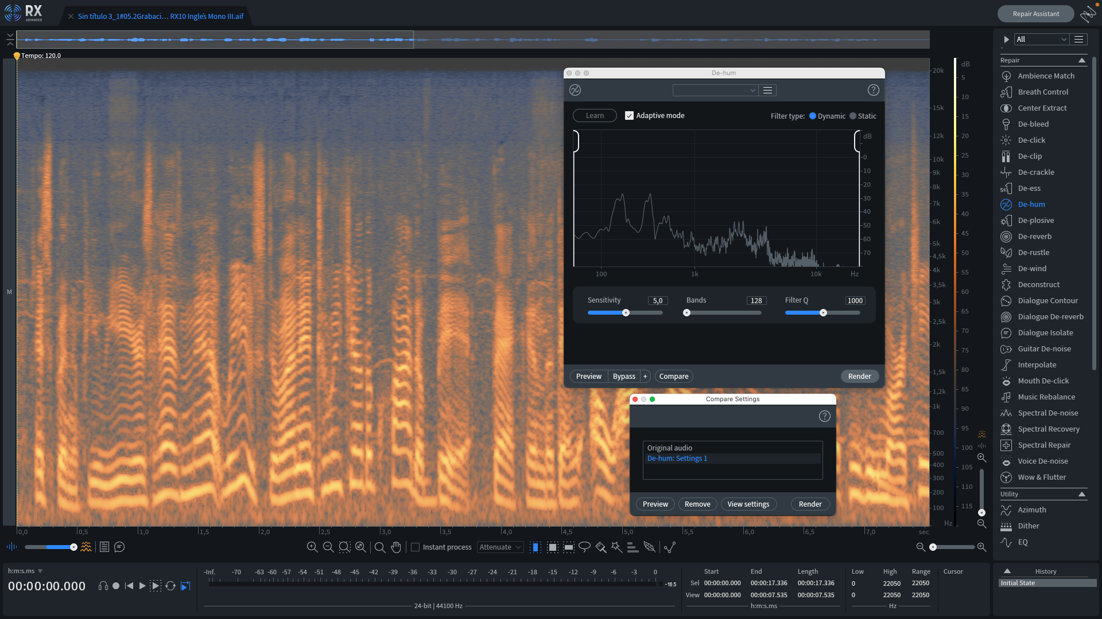Screen dimensions: 1102x619
Task: Open the Repair Assistant magic wand
Action: pyautogui.click(x=1088, y=14)
